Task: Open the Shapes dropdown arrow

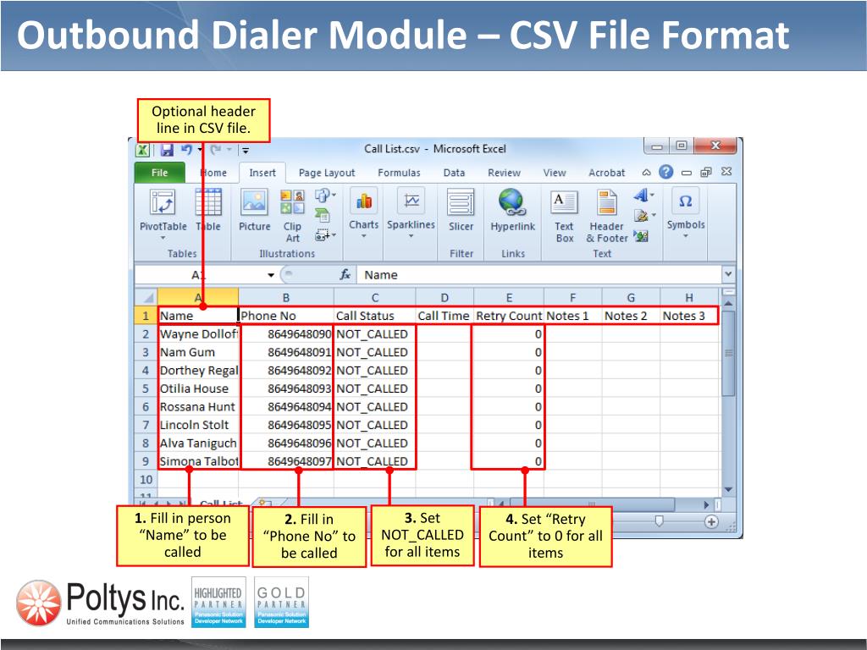Action: pos(334,196)
